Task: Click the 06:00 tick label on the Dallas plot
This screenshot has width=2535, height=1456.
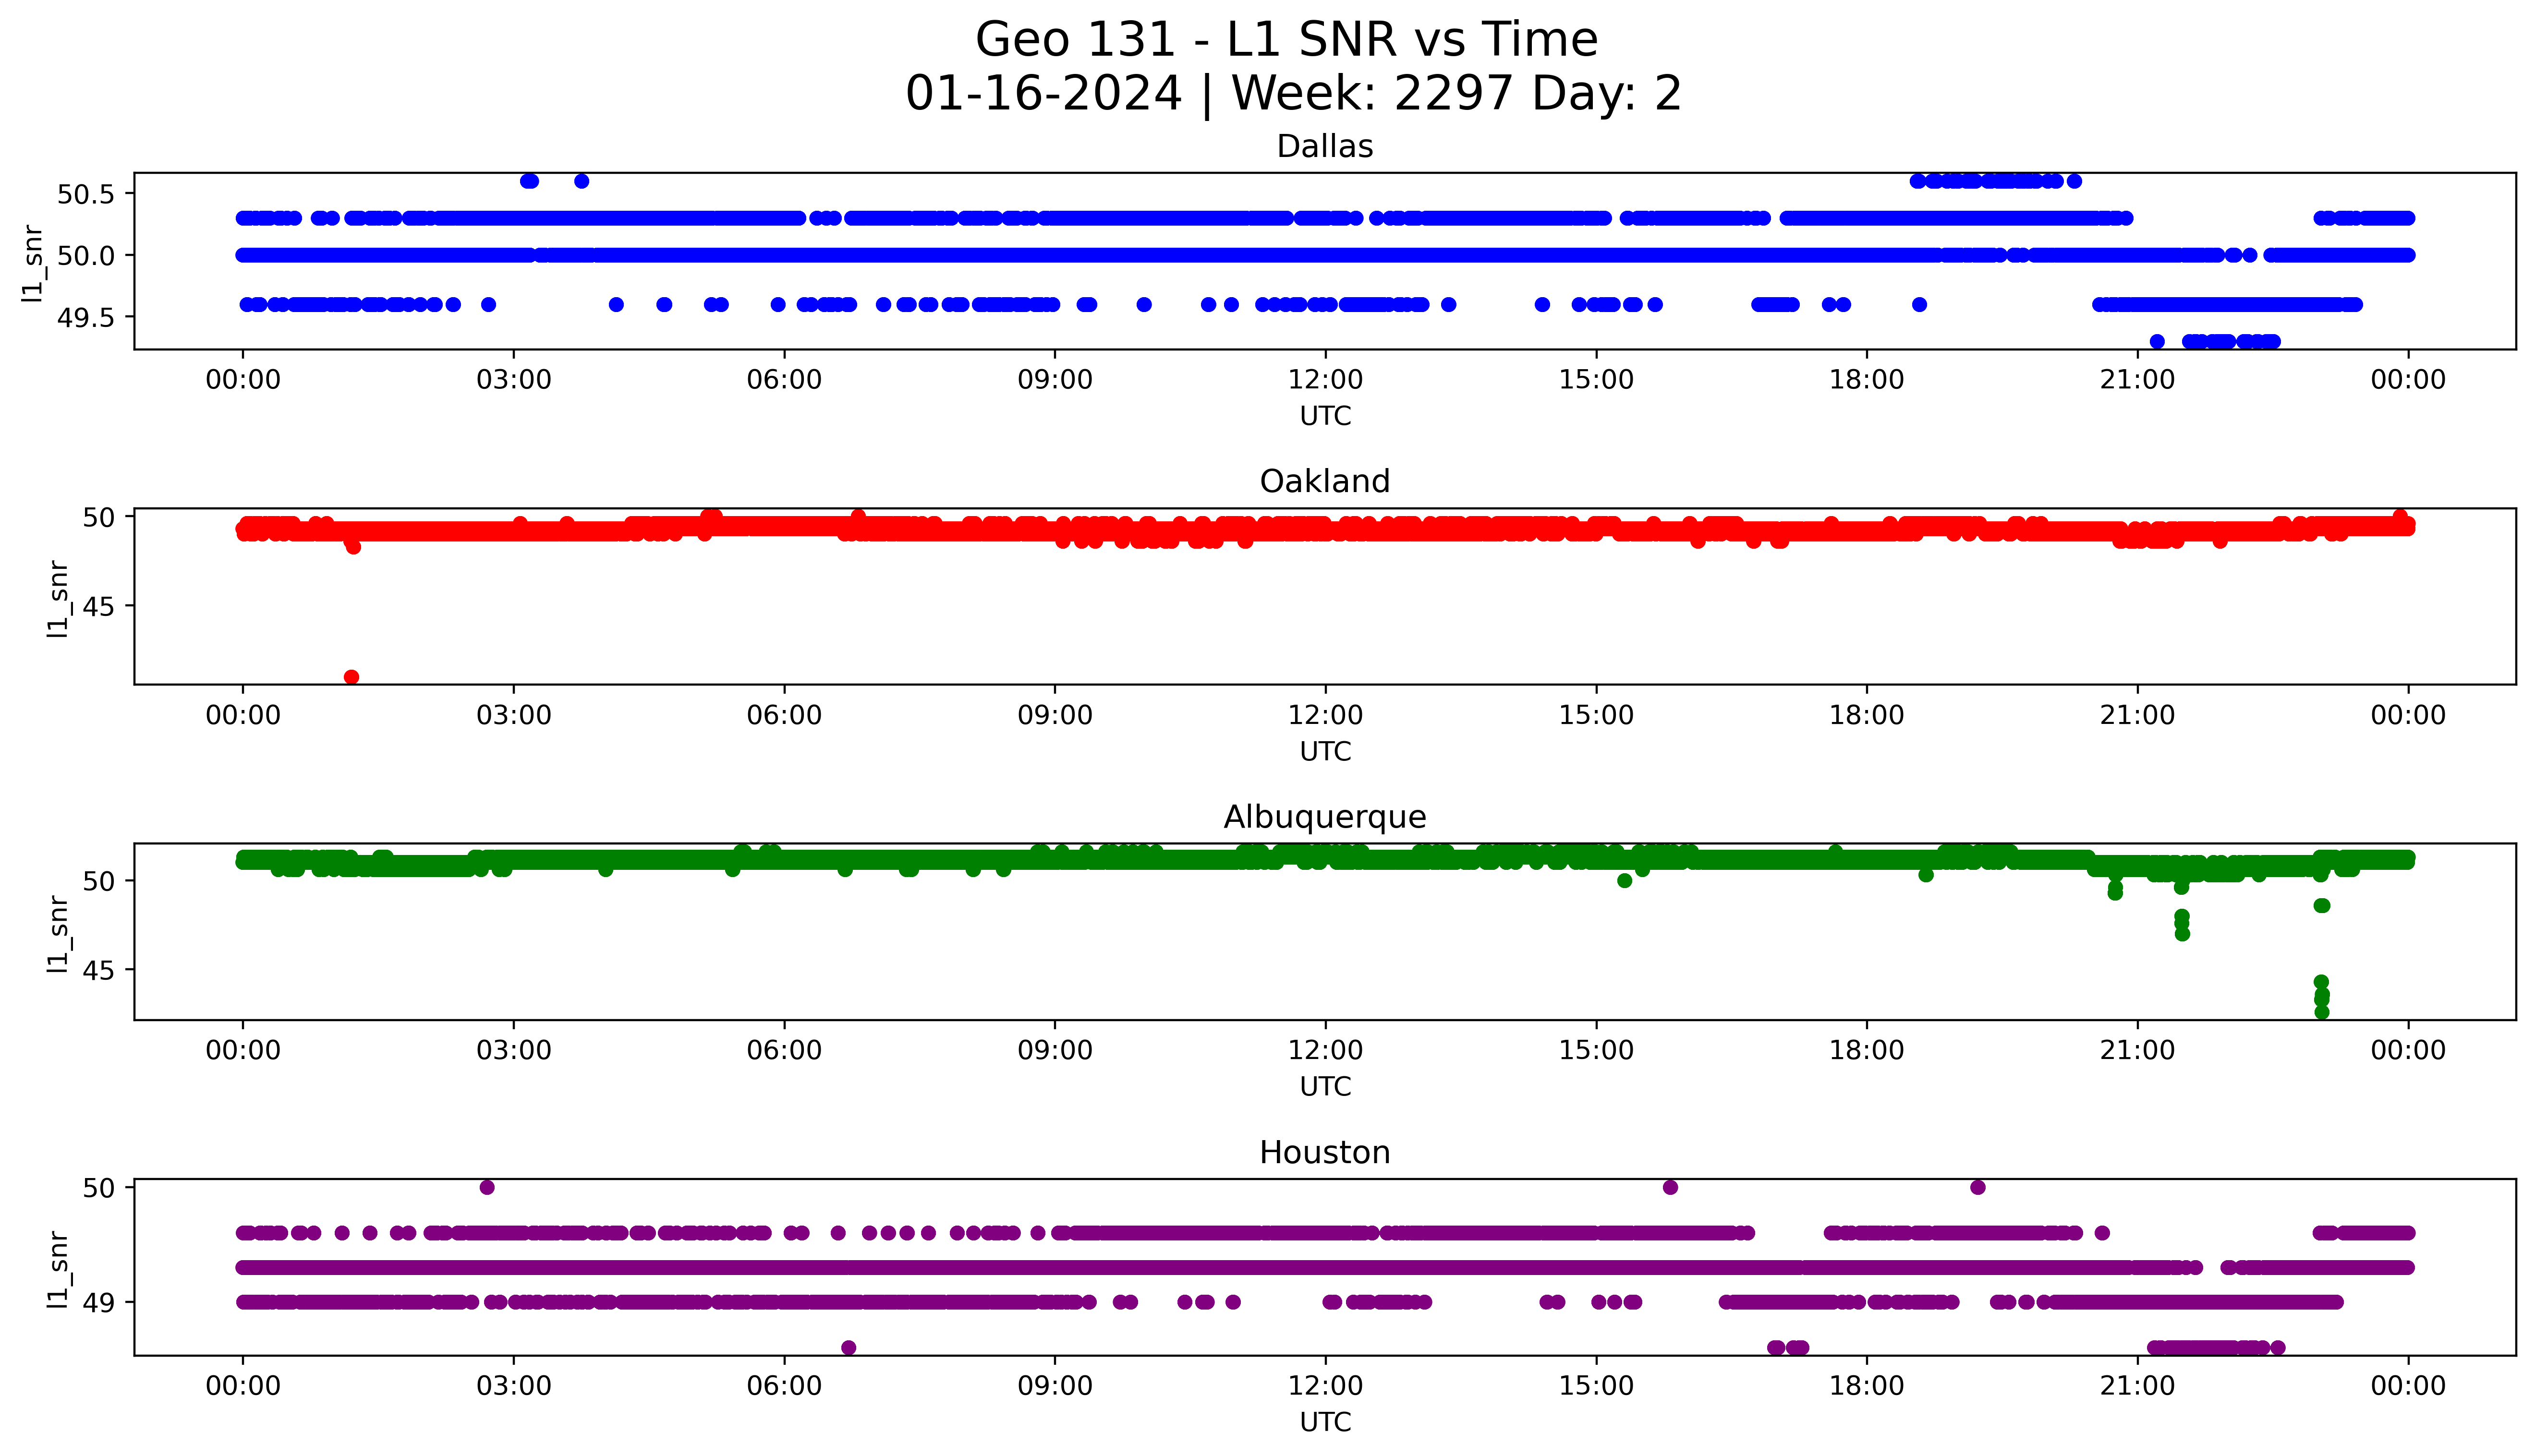Action: point(784,380)
